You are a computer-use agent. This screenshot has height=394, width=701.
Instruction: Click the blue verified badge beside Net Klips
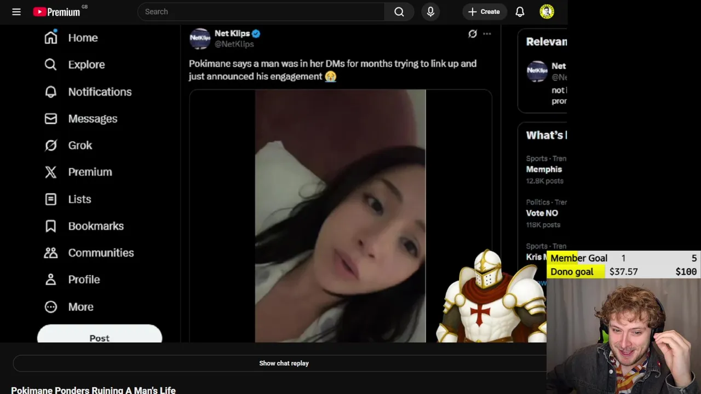click(256, 33)
